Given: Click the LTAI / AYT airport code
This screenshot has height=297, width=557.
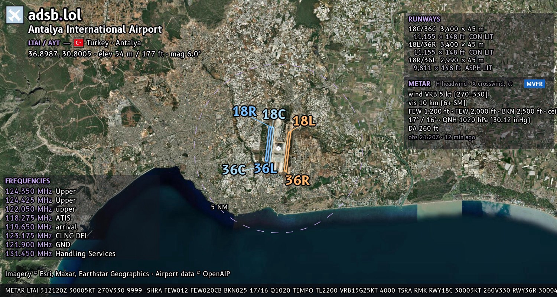Looking at the screenshot, I should (44, 43).
